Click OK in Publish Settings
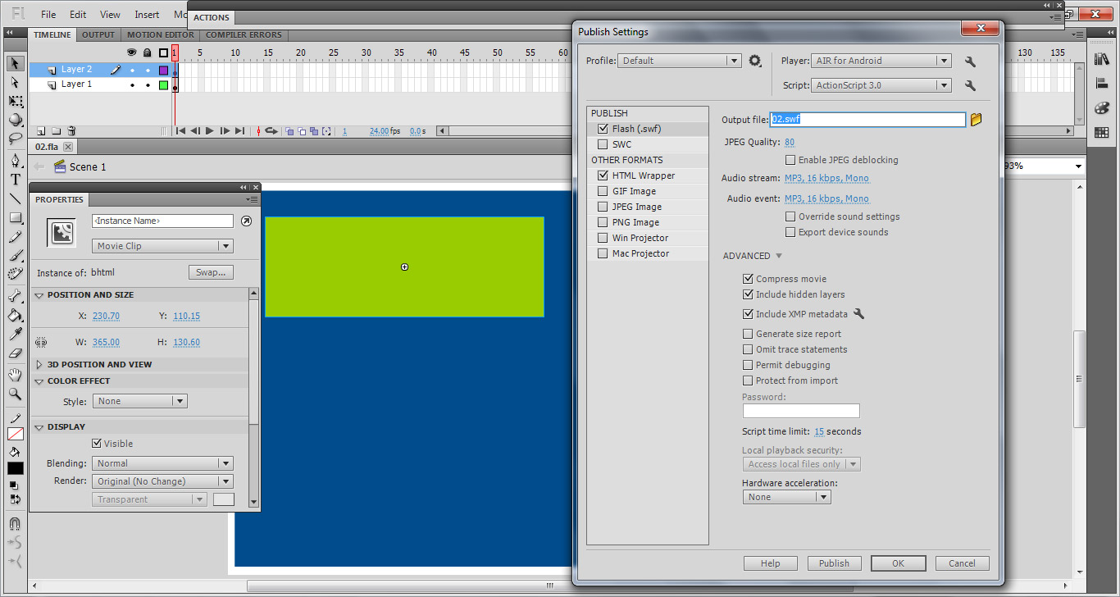 [x=898, y=563]
